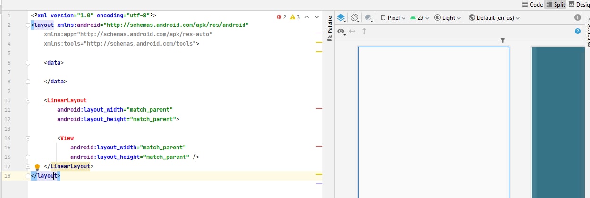This screenshot has width=590, height=198.
Task: Click the <View tag text
Action: coord(66,138)
